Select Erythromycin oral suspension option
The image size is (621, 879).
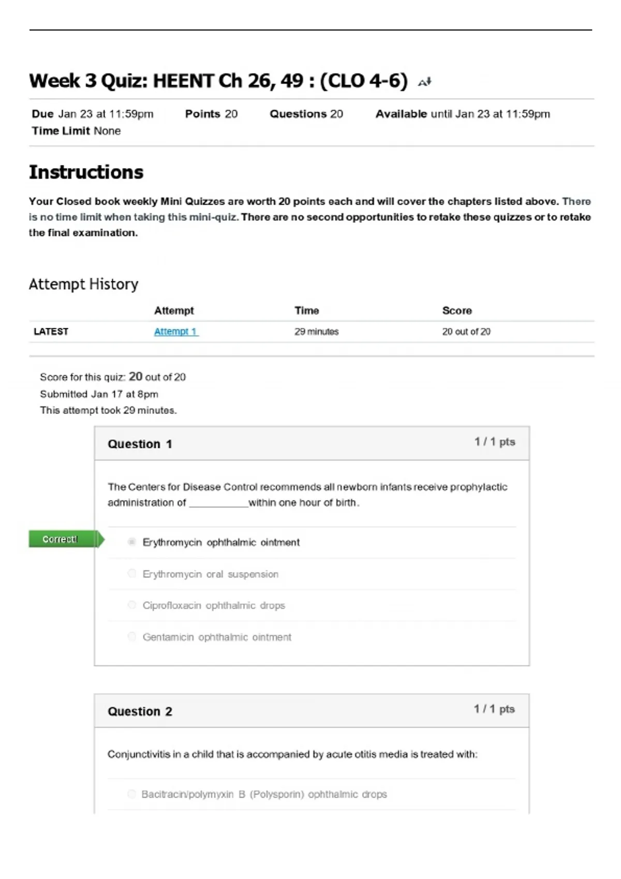tap(131, 573)
